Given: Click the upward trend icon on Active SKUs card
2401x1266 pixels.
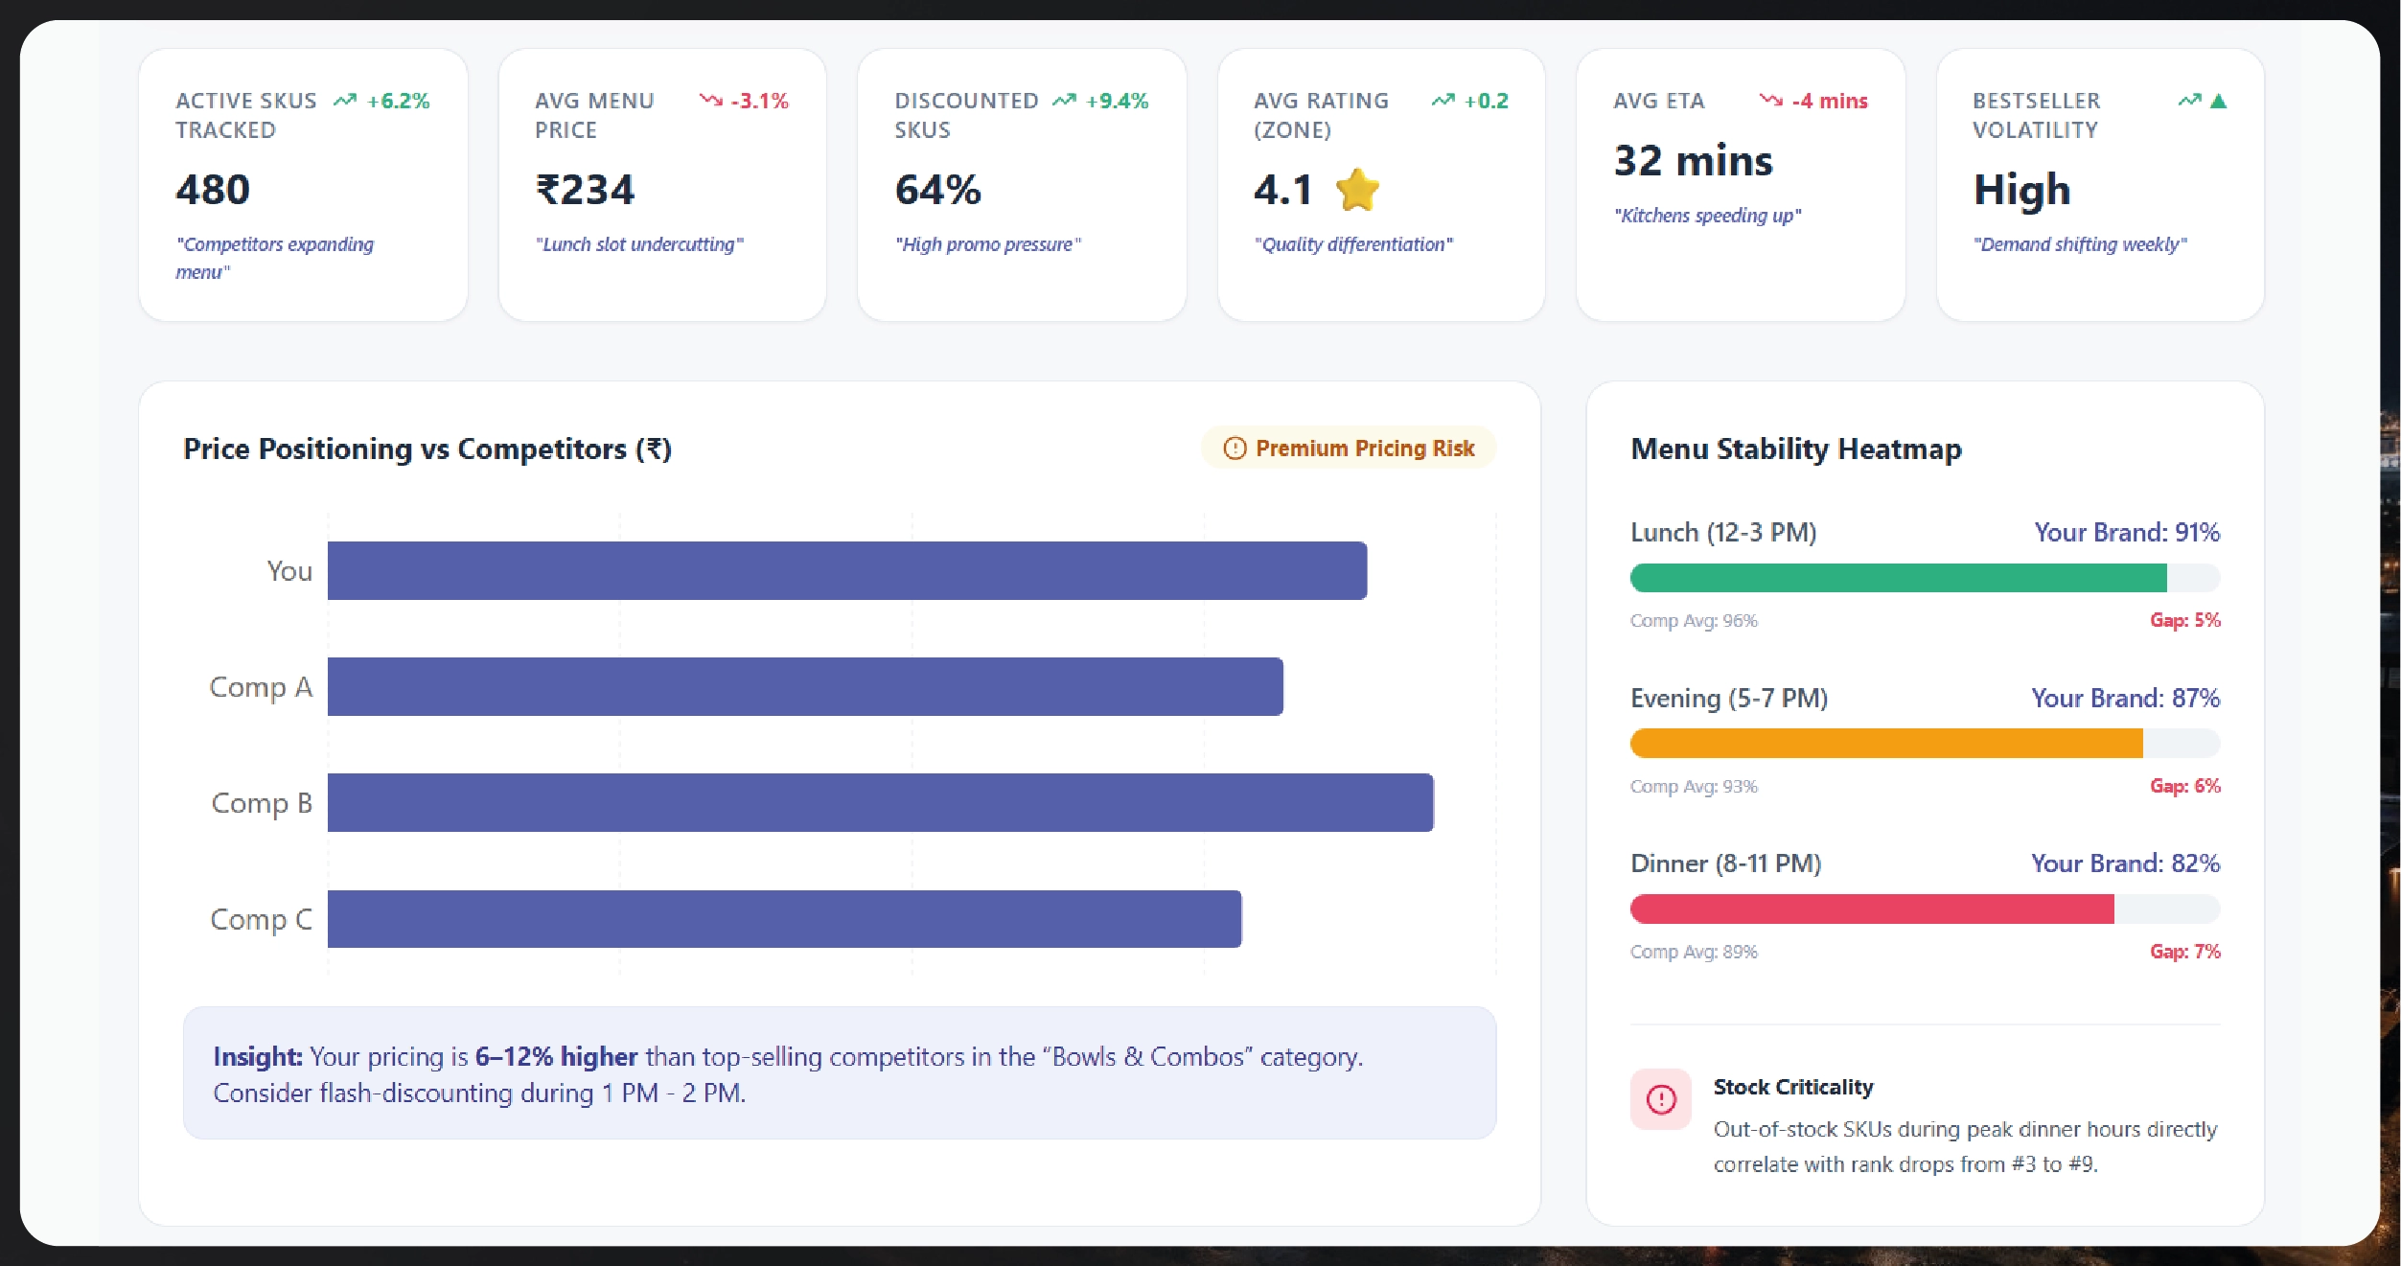Looking at the screenshot, I should pos(347,100).
